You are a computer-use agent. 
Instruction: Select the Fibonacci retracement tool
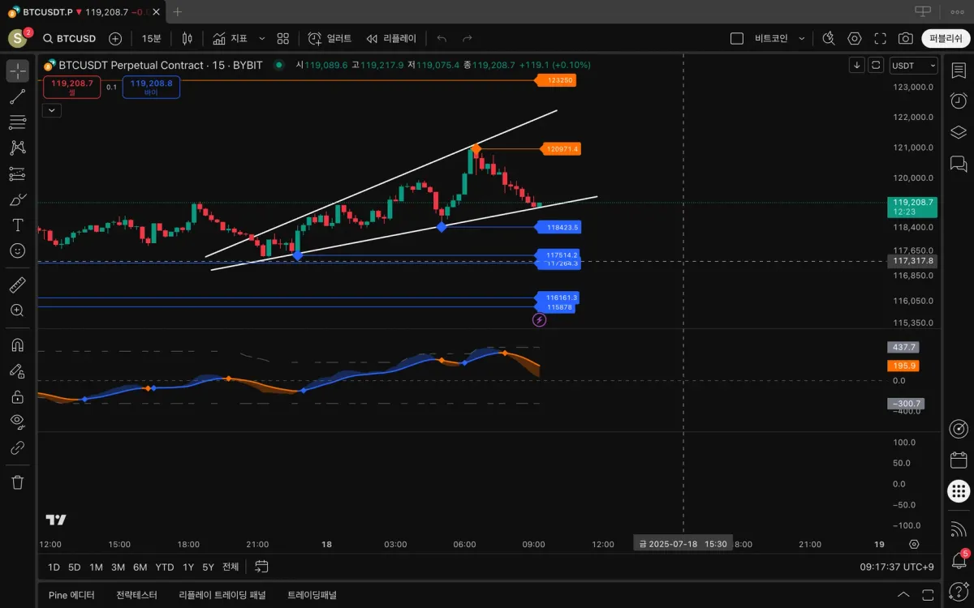(17, 122)
